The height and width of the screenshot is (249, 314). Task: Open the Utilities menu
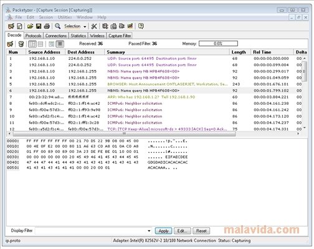tap(65, 17)
